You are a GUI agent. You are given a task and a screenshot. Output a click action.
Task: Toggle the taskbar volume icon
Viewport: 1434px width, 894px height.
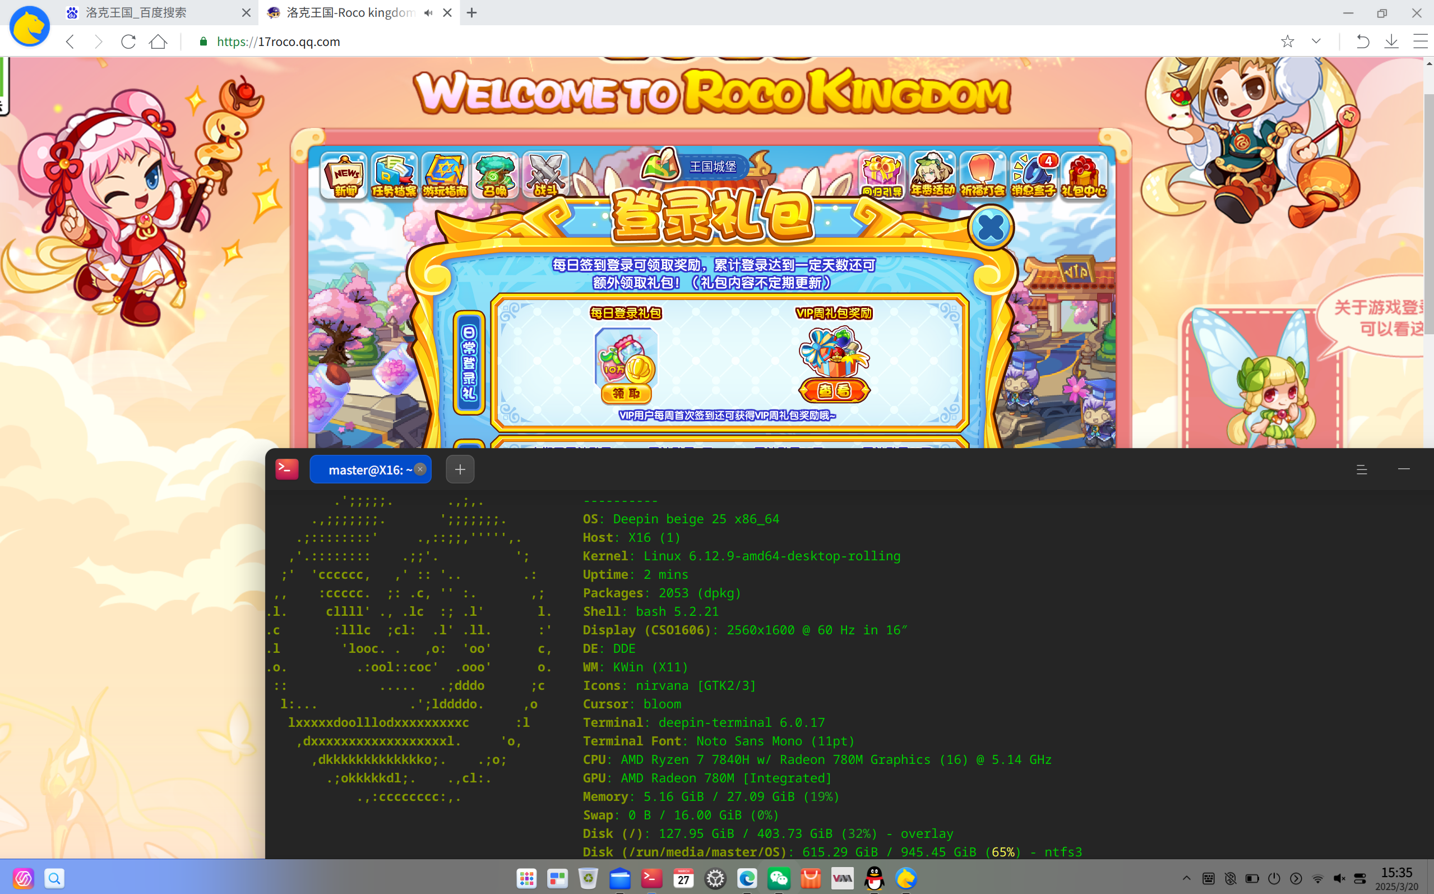click(1339, 878)
